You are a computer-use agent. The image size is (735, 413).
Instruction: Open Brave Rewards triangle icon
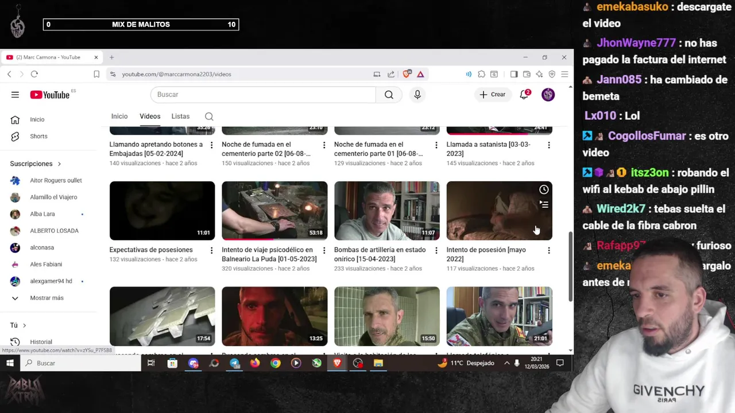(x=420, y=74)
